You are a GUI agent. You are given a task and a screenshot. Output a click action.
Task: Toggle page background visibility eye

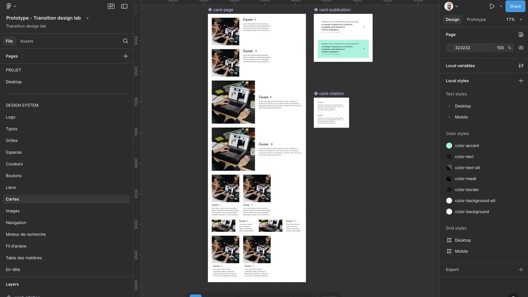521,48
